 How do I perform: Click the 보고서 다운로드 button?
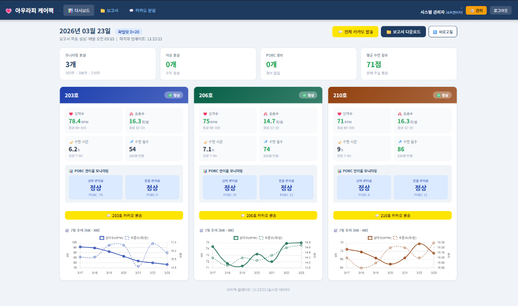pyautogui.click(x=403, y=32)
